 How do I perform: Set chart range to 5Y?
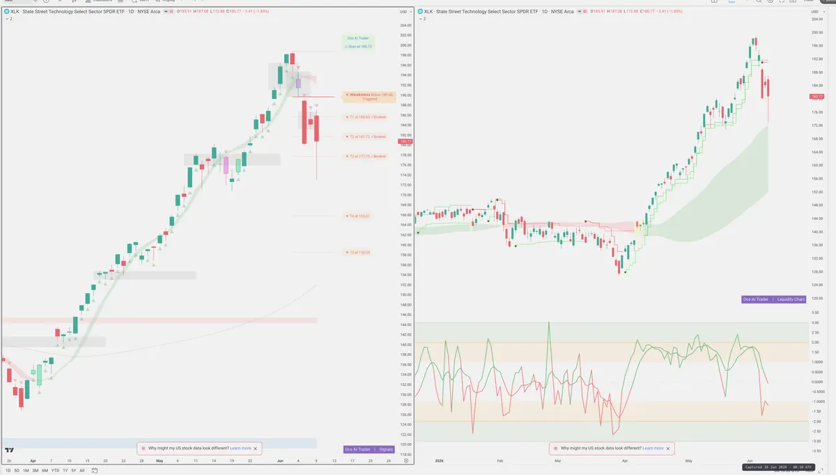pos(74,471)
